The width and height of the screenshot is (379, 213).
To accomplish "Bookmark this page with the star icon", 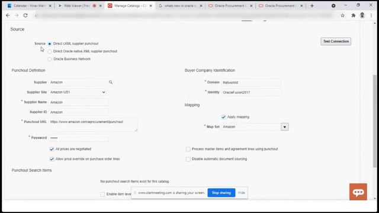I will tap(342, 15).
